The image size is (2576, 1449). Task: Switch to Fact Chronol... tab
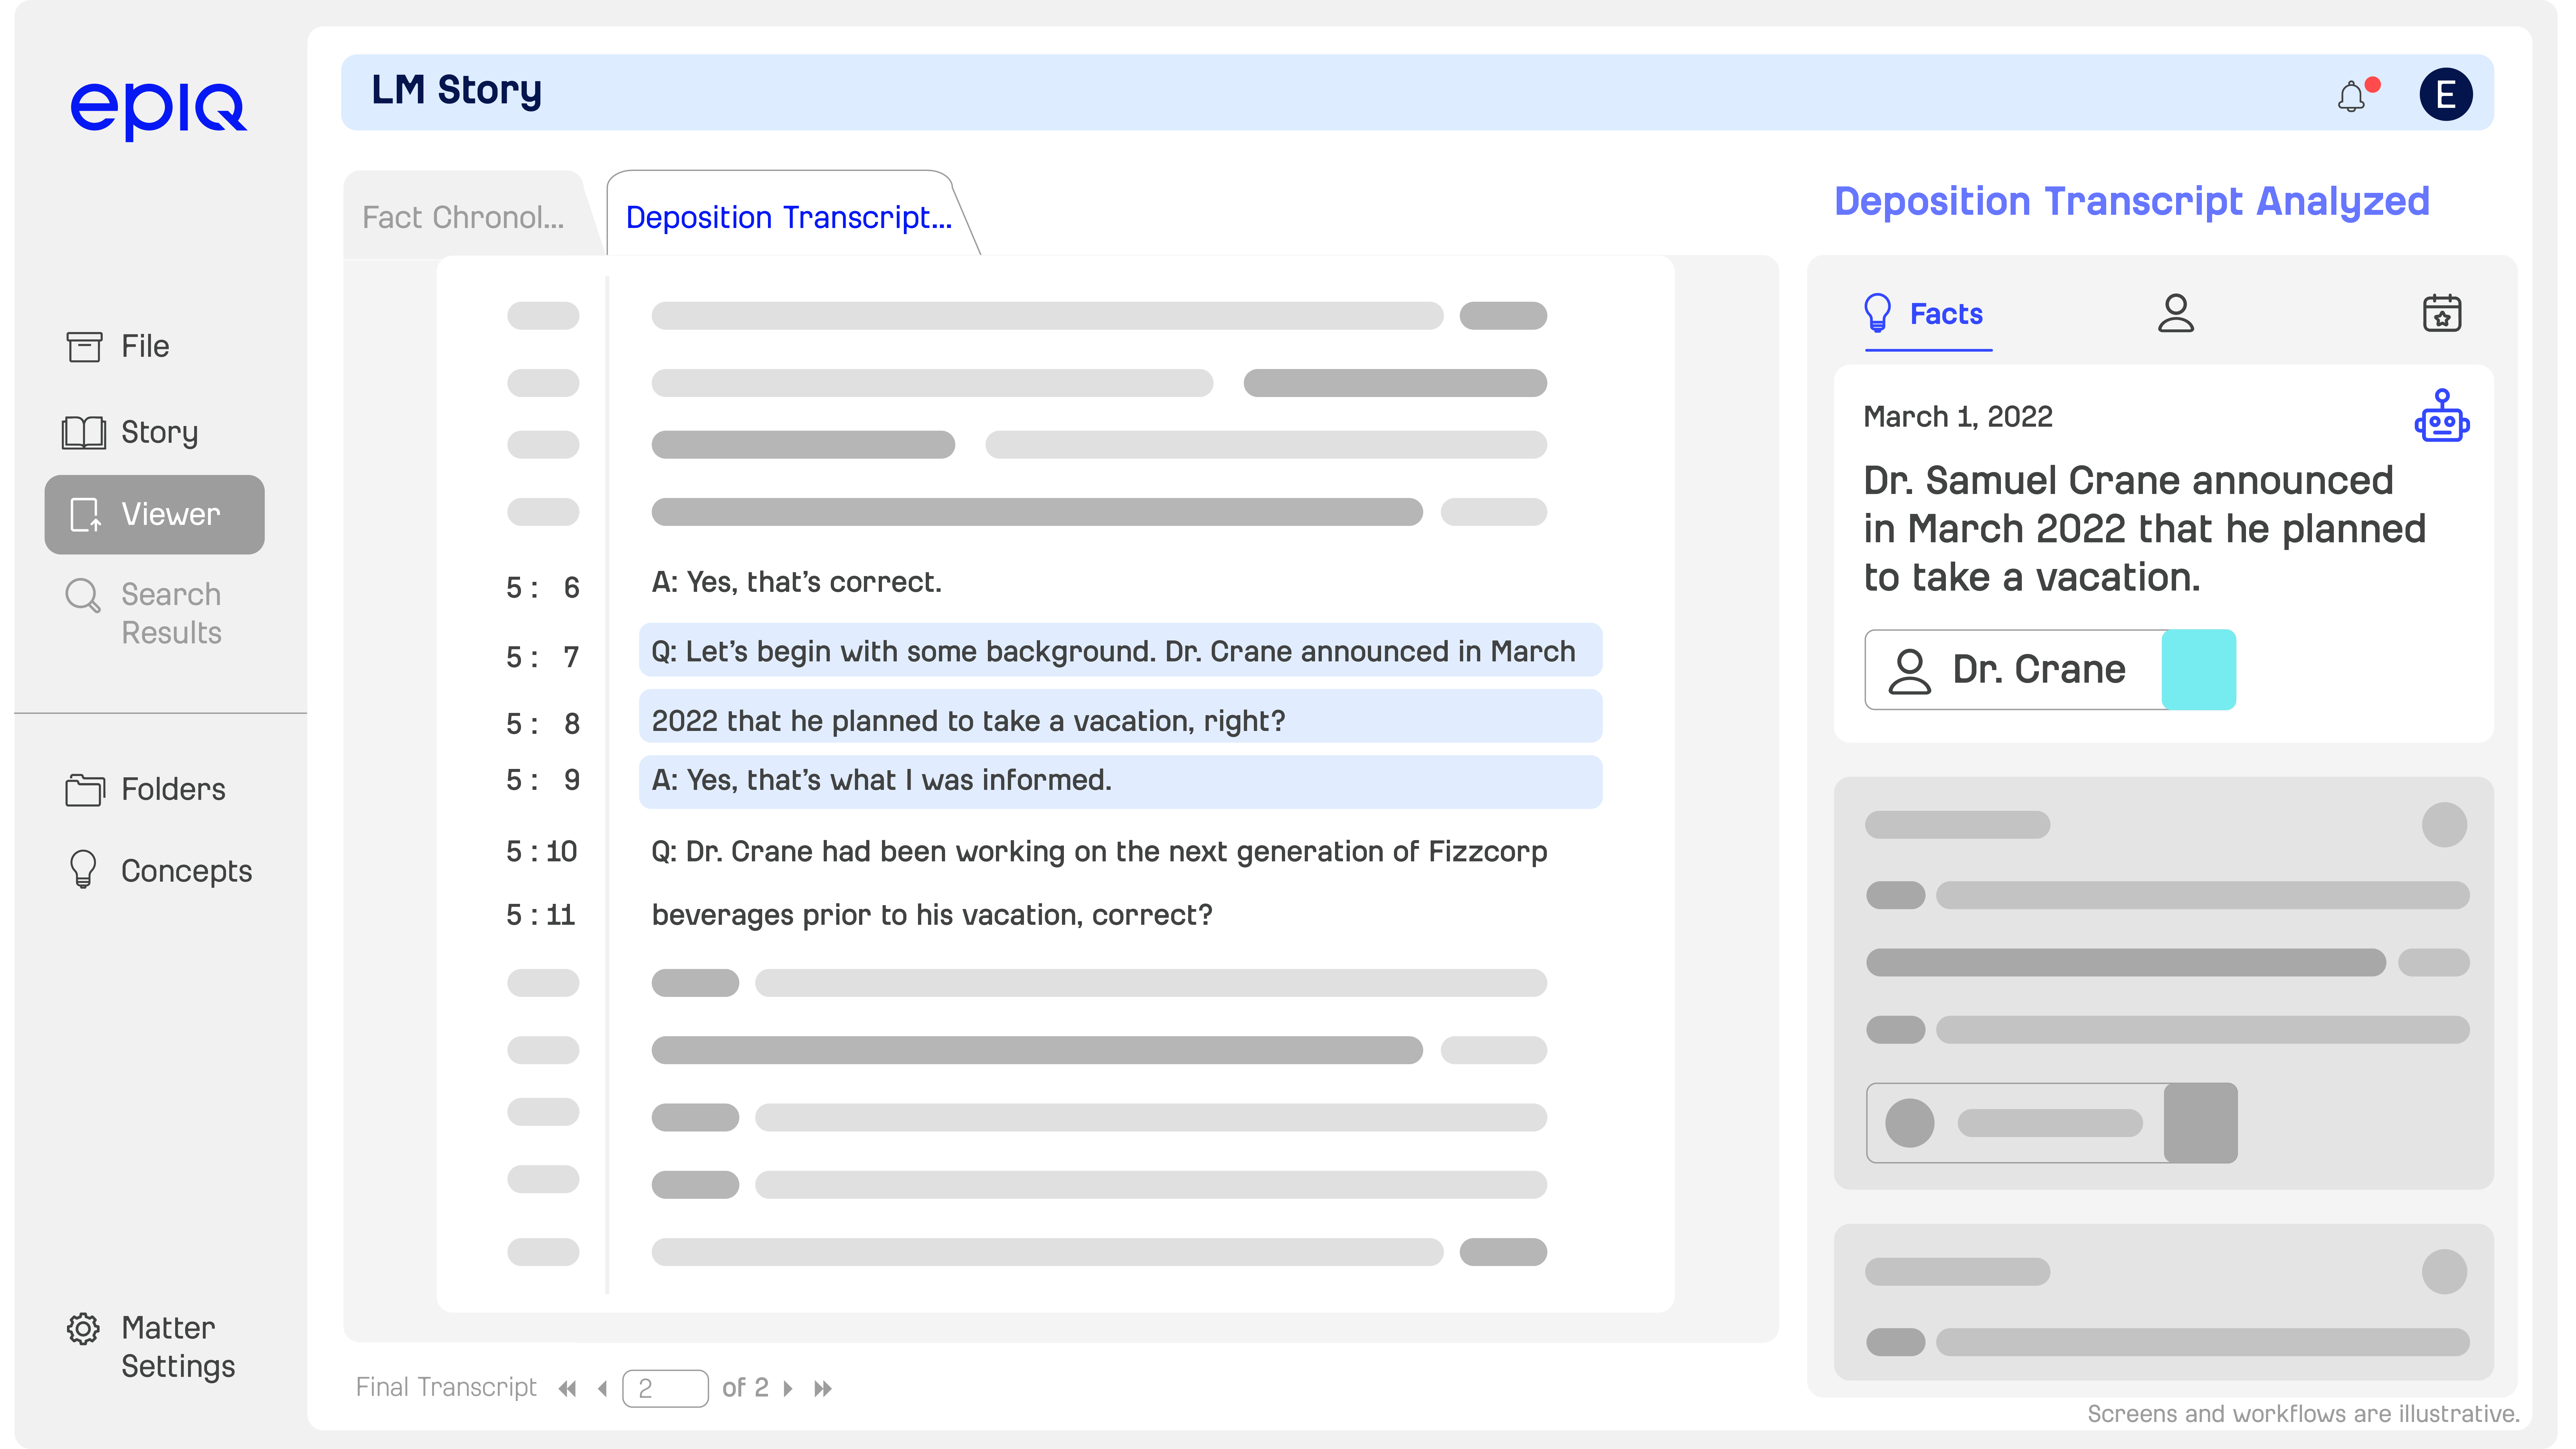tap(463, 217)
